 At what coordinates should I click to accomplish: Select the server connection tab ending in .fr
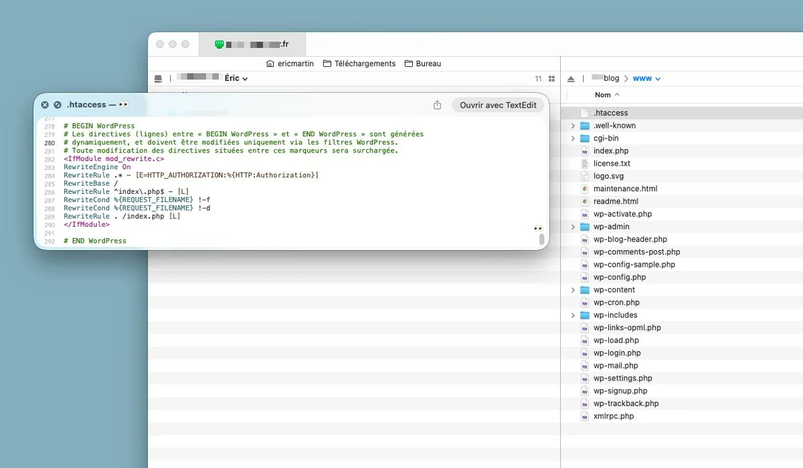[252, 44]
